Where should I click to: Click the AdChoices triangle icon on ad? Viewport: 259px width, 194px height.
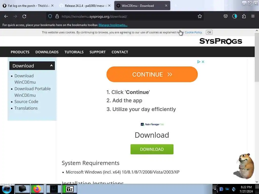[x=199, y=62]
